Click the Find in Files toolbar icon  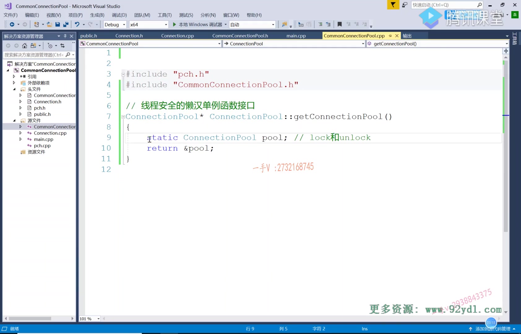pyautogui.click(x=285, y=24)
